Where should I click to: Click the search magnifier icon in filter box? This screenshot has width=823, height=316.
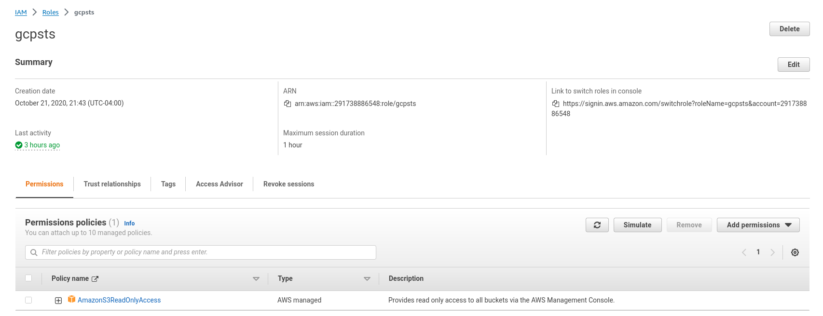34,252
